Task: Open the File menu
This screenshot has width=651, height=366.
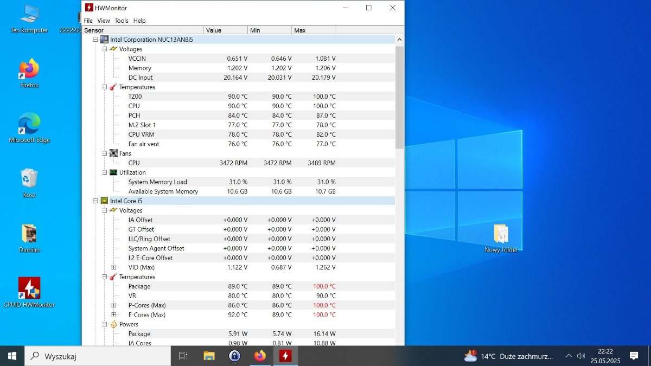Action: 88,21
